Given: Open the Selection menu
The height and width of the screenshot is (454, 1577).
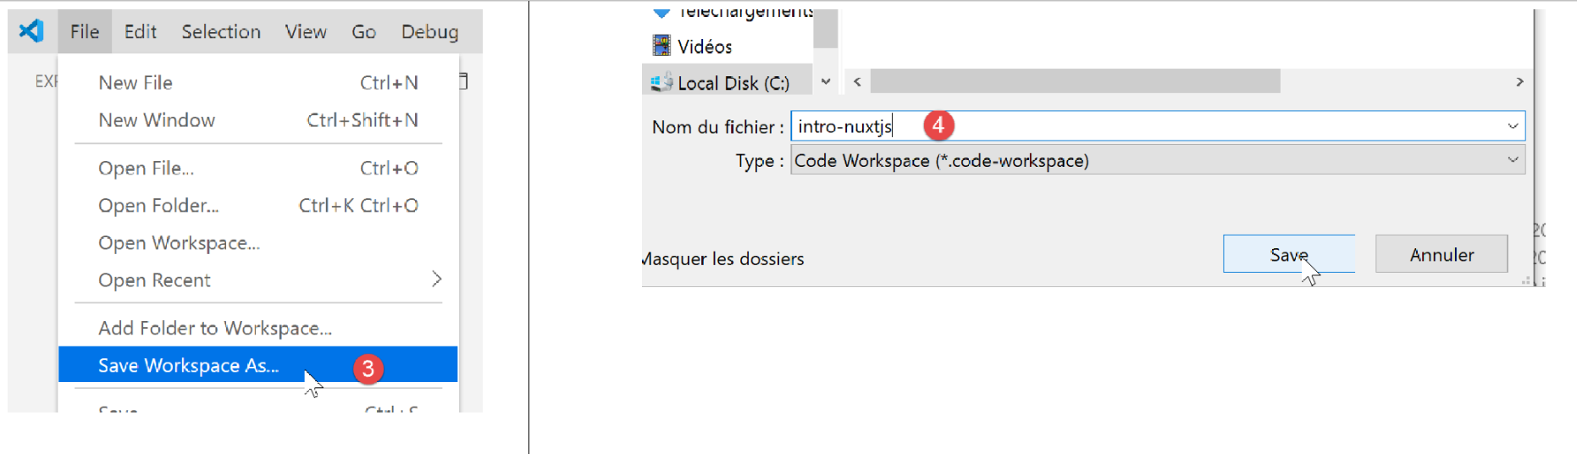Looking at the screenshot, I should [221, 31].
